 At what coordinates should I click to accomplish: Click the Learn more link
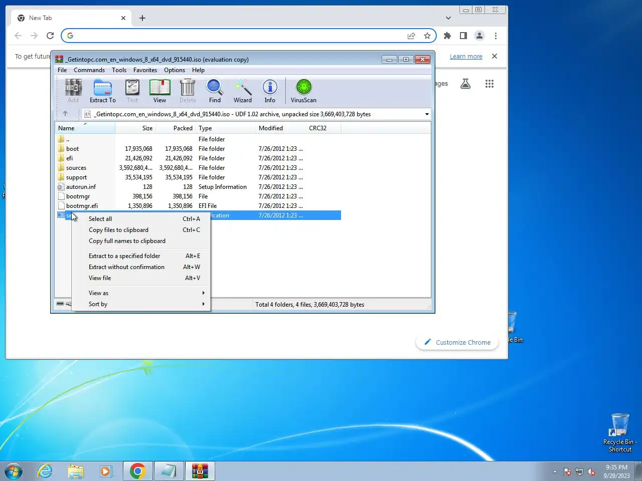click(x=466, y=57)
